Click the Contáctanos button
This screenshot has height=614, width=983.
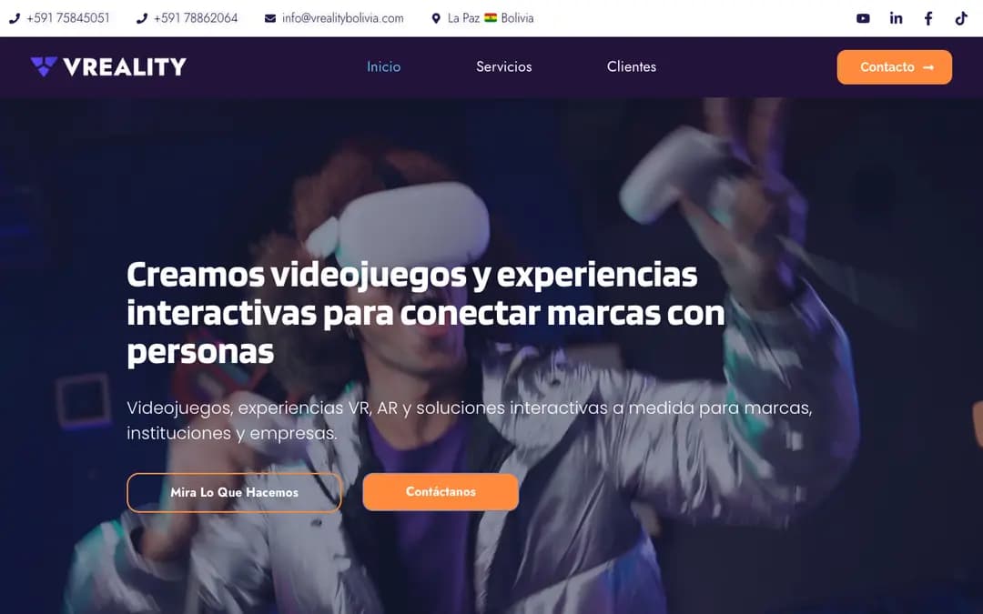(x=441, y=492)
